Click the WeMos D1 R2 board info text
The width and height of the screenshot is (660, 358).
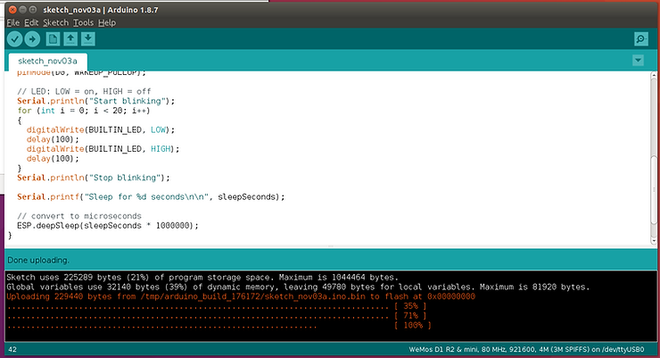click(x=526, y=350)
